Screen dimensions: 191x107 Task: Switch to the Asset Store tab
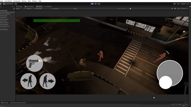tap(29, 7)
